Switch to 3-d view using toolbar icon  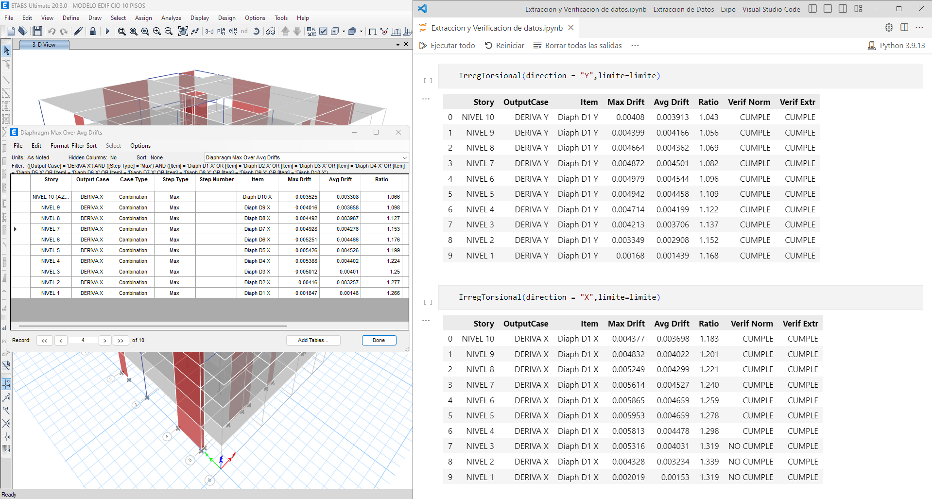(209, 31)
